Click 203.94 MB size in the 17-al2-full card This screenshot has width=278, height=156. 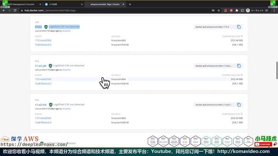click(237, 118)
